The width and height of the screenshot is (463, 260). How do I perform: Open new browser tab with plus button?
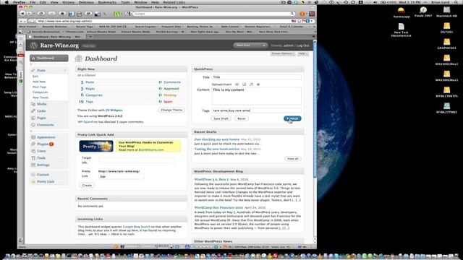coord(90,37)
